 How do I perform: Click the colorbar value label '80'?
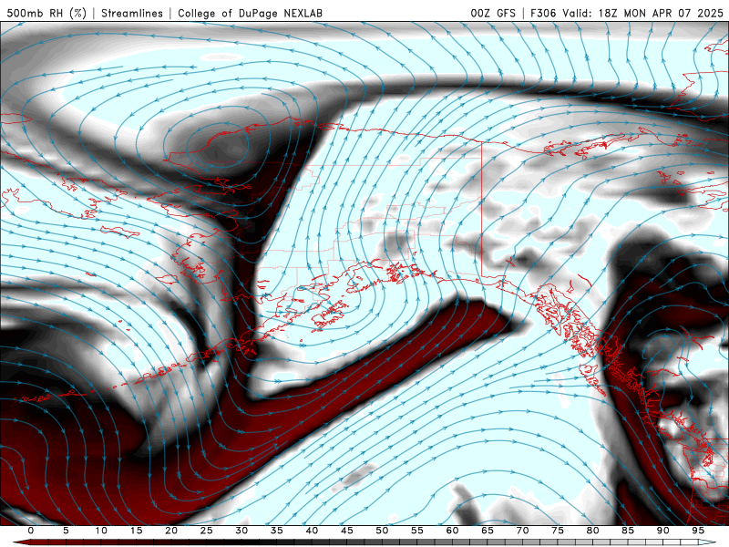(593, 531)
